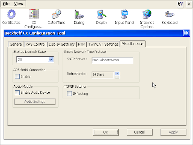Switch to the Display Settings tab
Screen dimensions: 193x145
[x=62, y=44]
